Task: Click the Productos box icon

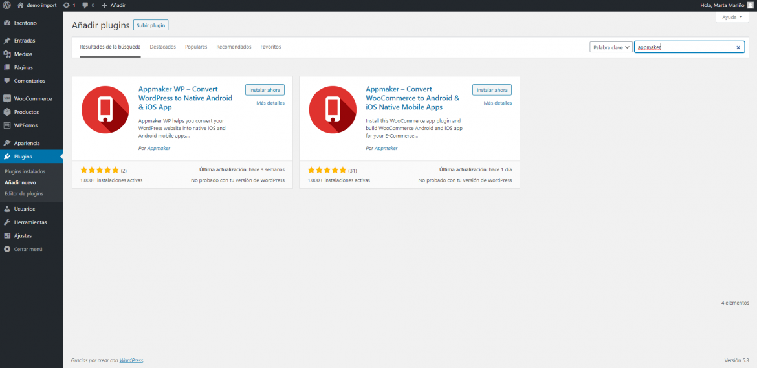Action: click(6, 112)
